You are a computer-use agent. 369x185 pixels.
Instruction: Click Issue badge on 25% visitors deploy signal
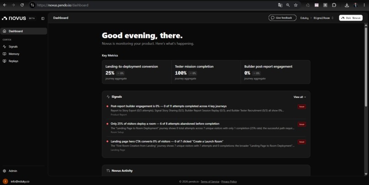302,124
